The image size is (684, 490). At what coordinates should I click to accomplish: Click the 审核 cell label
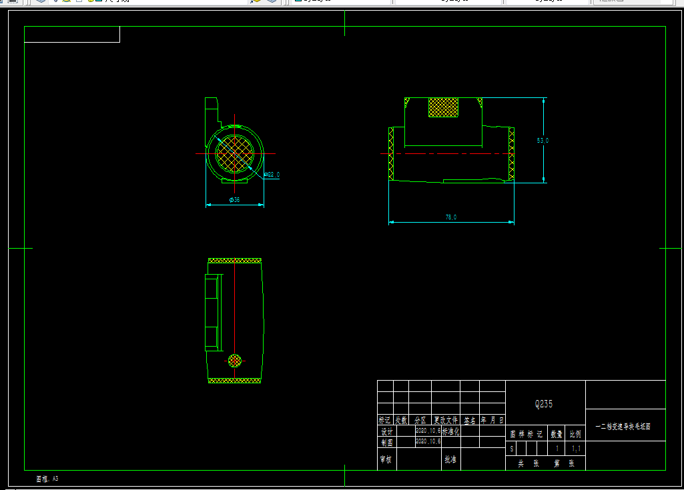386,459
